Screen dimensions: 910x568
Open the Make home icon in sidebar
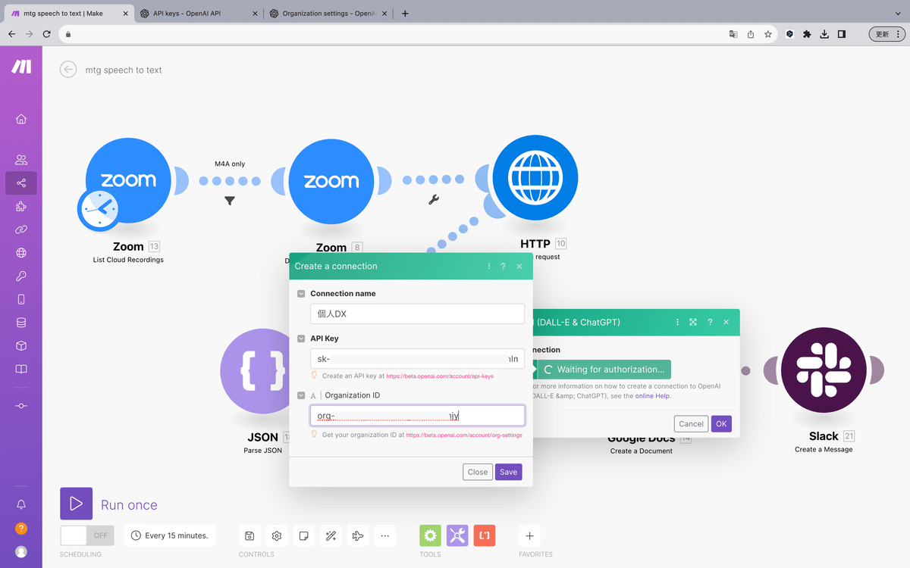(x=21, y=119)
